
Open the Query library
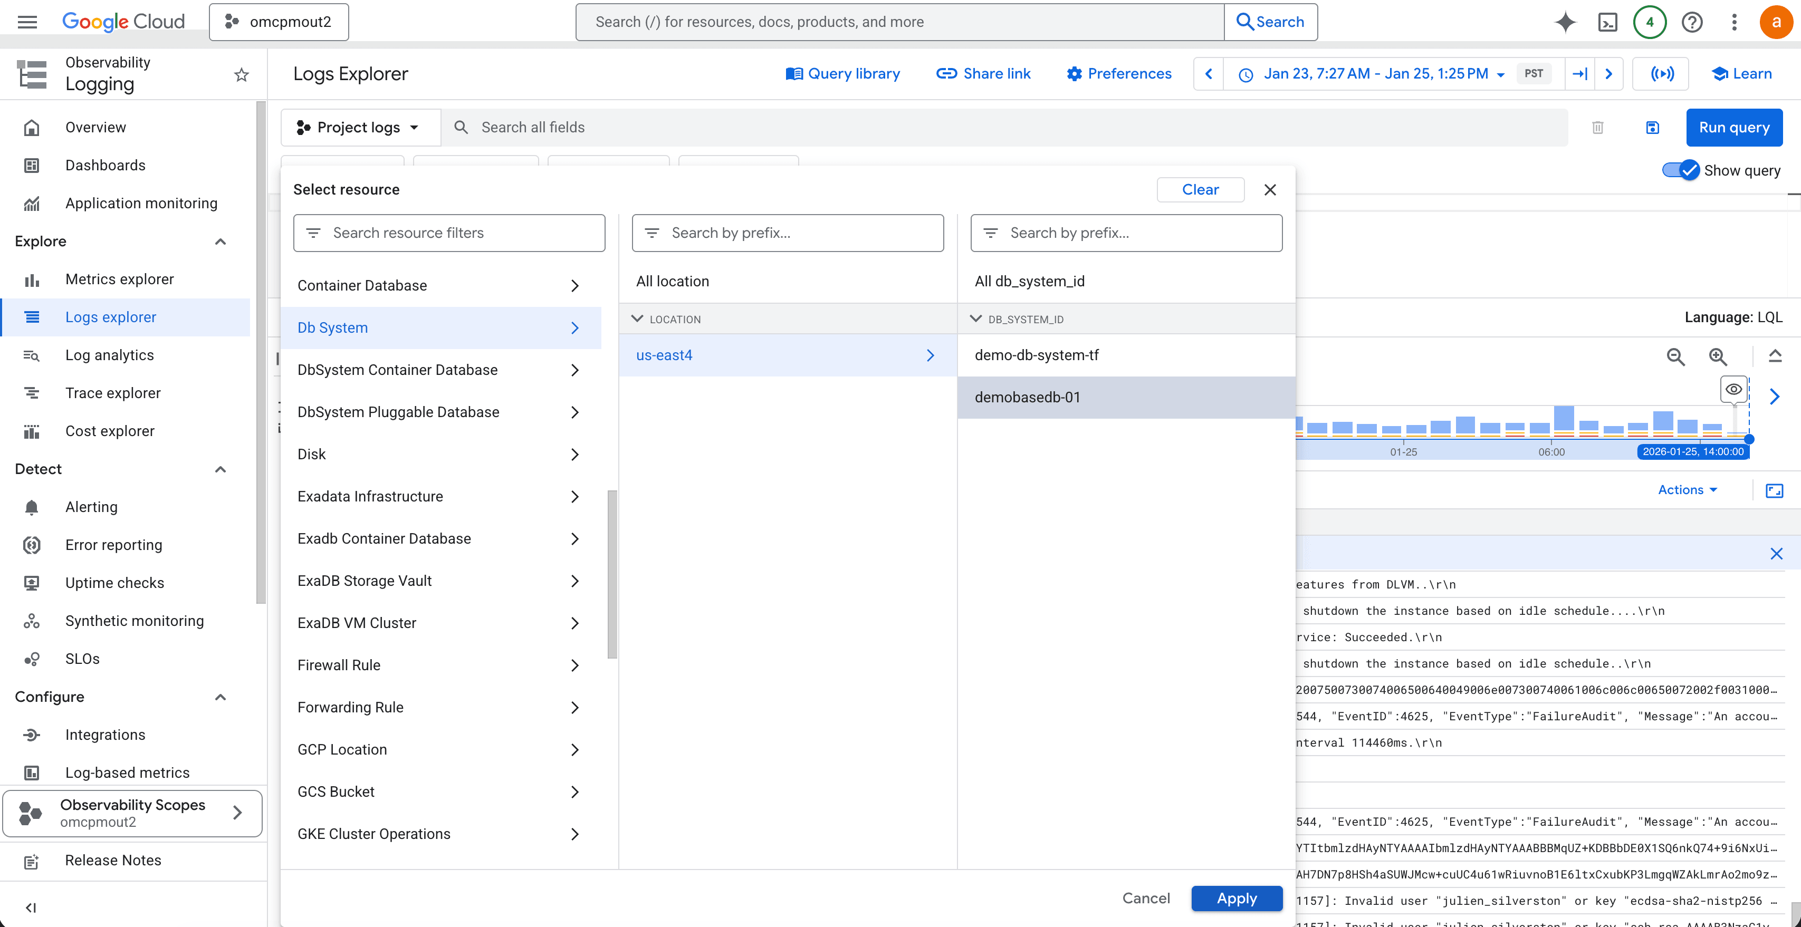[x=842, y=73]
